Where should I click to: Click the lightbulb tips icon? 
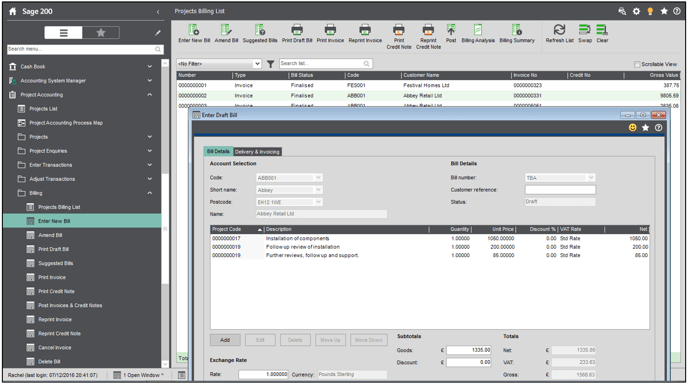click(x=650, y=11)
